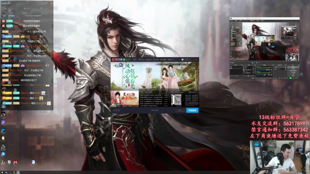Toggle visibility eye of fourth OBS source
This screenshot has height=174, width=310.
point(253,71)
